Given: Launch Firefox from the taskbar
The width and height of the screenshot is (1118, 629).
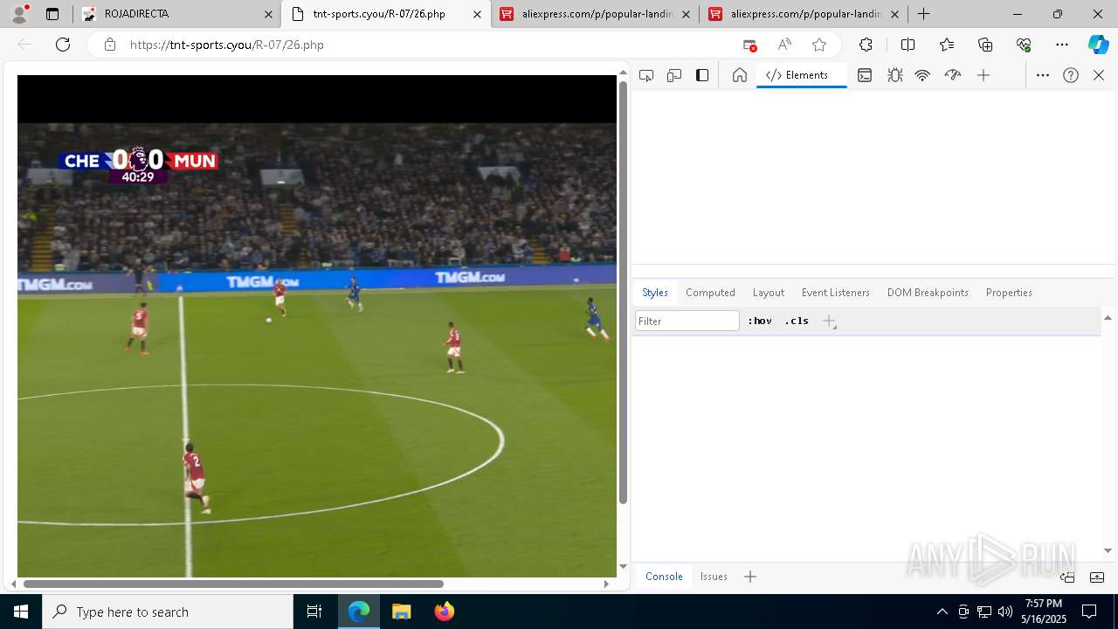Looking at the screenshot, I should click(445, 612).
